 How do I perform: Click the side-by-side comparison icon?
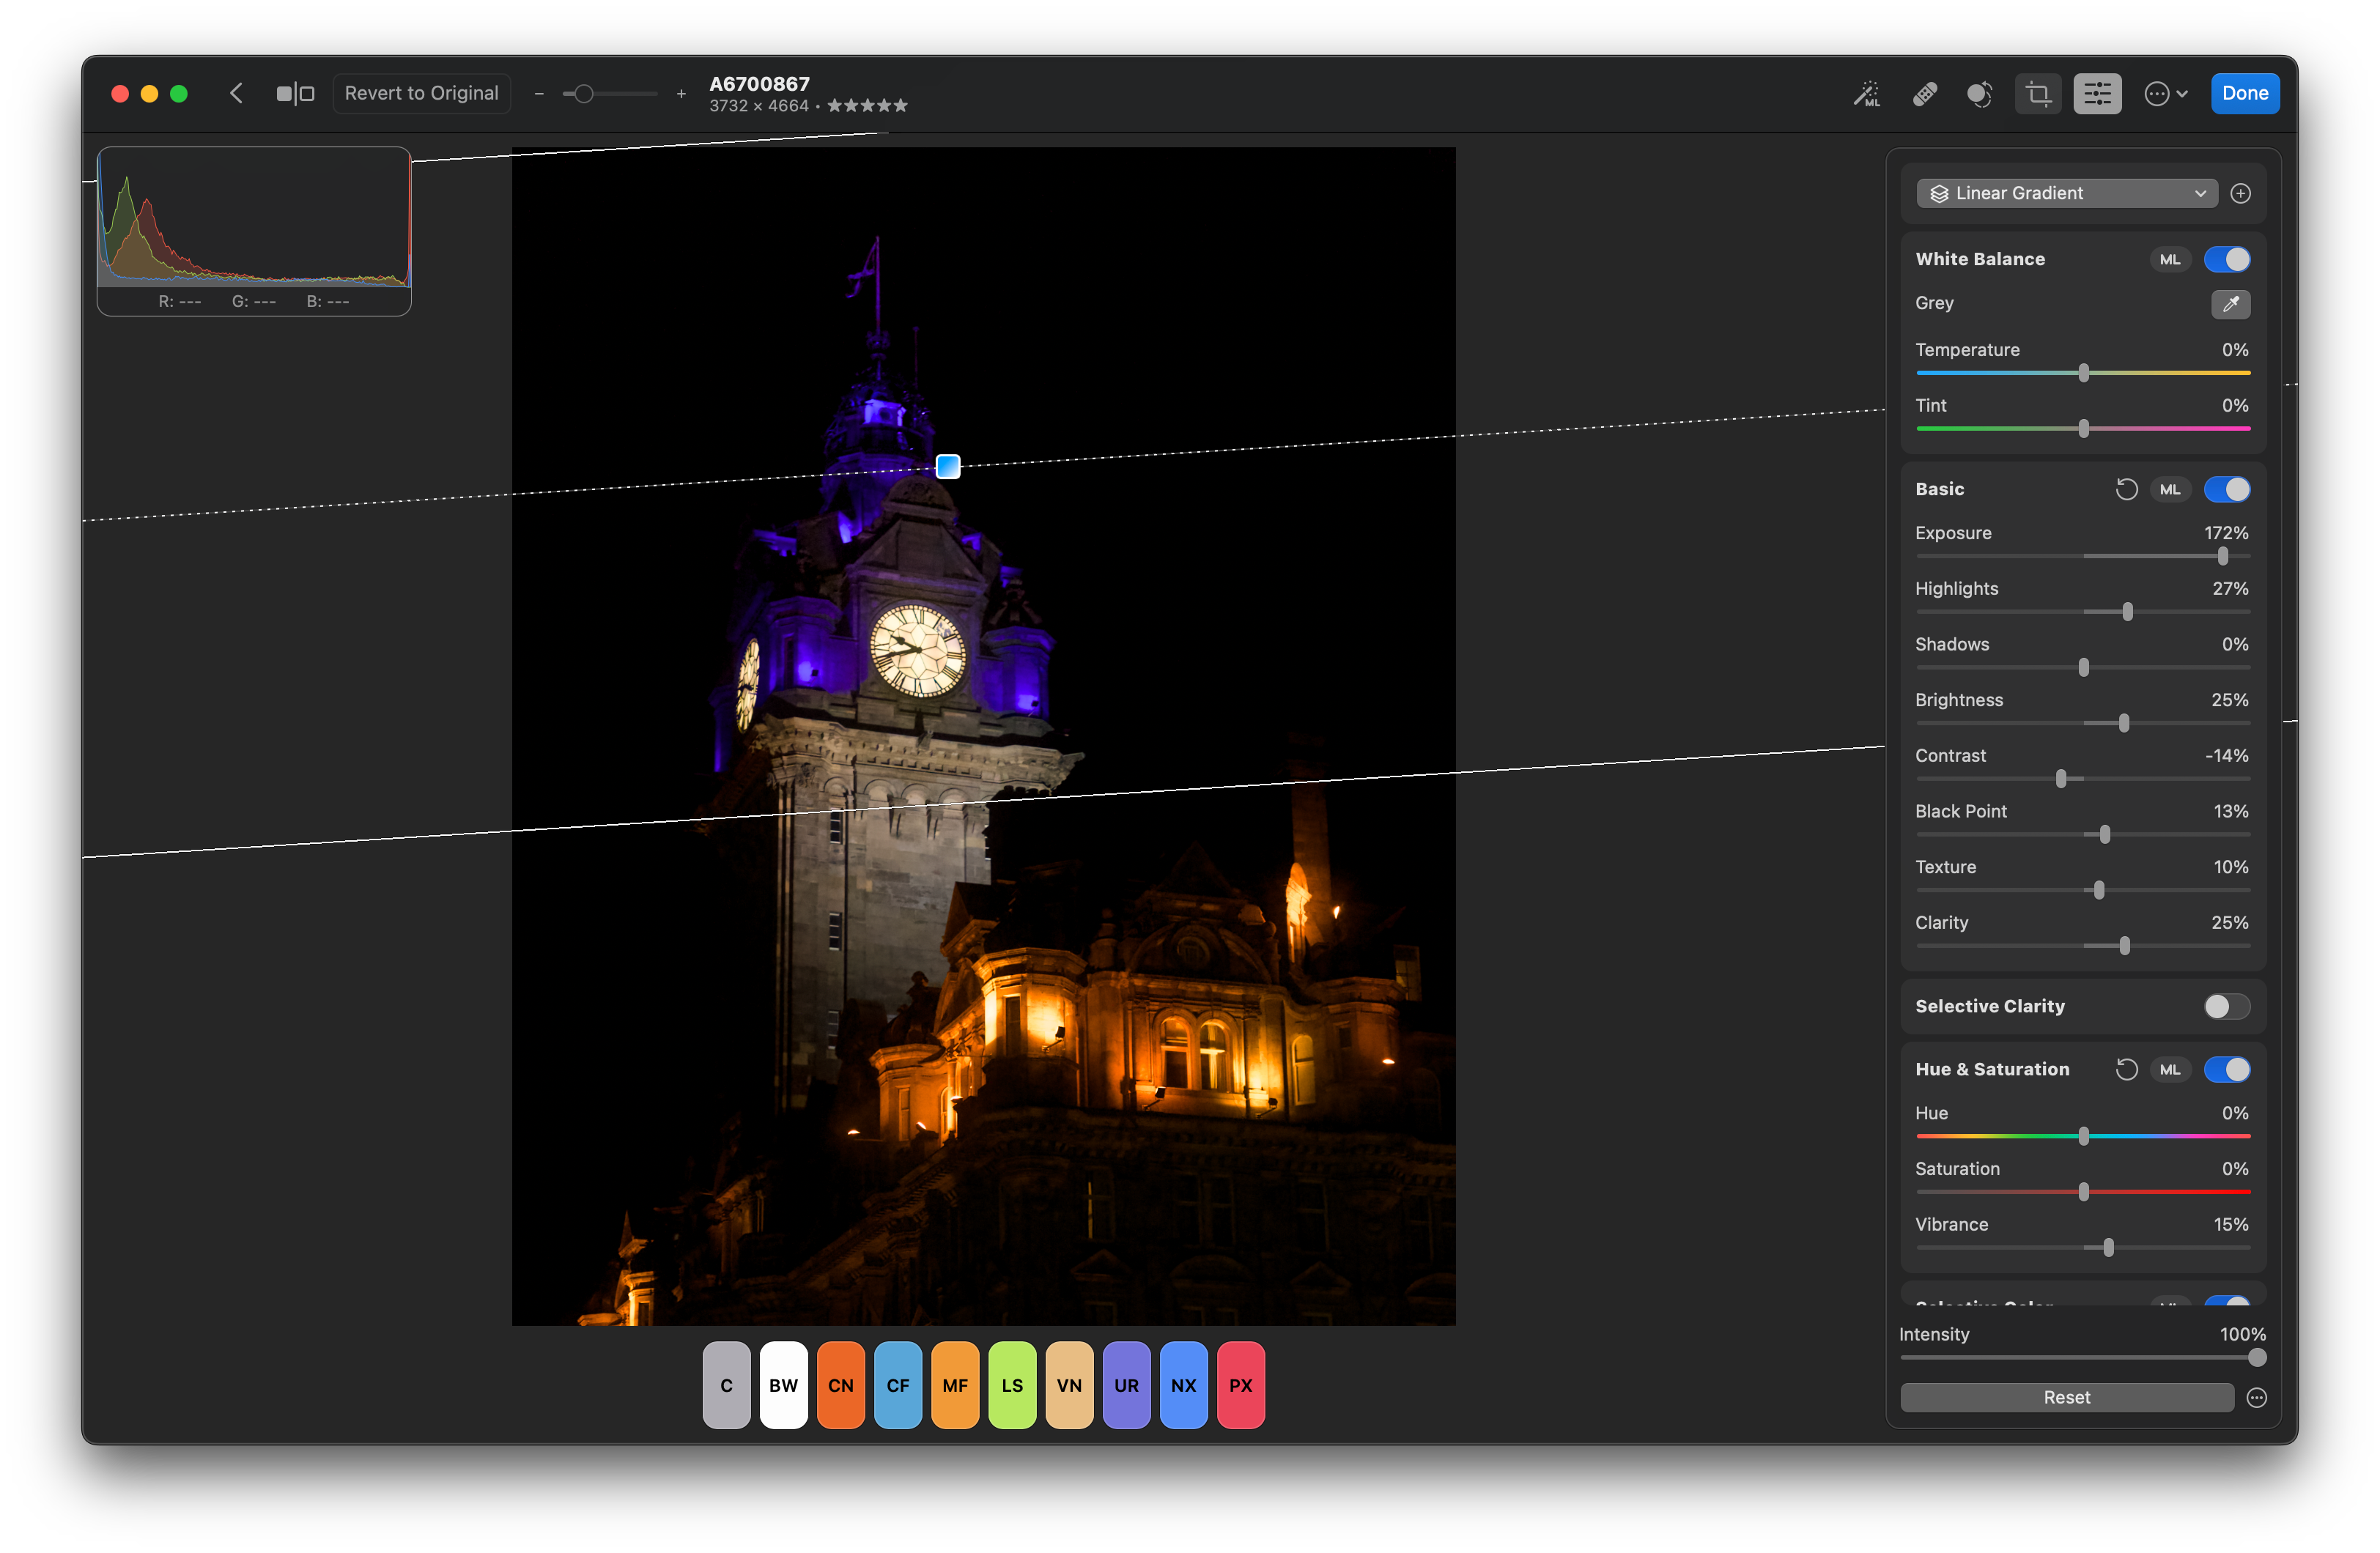295,93
